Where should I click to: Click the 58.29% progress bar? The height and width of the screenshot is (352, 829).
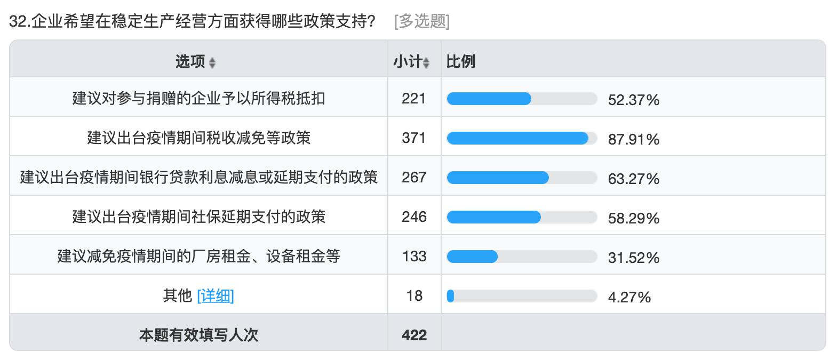[x=521, y=217]
